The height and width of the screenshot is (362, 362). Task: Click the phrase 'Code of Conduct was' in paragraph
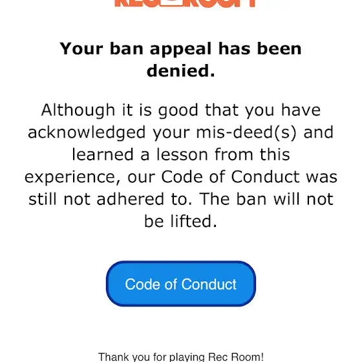(250, 177)
